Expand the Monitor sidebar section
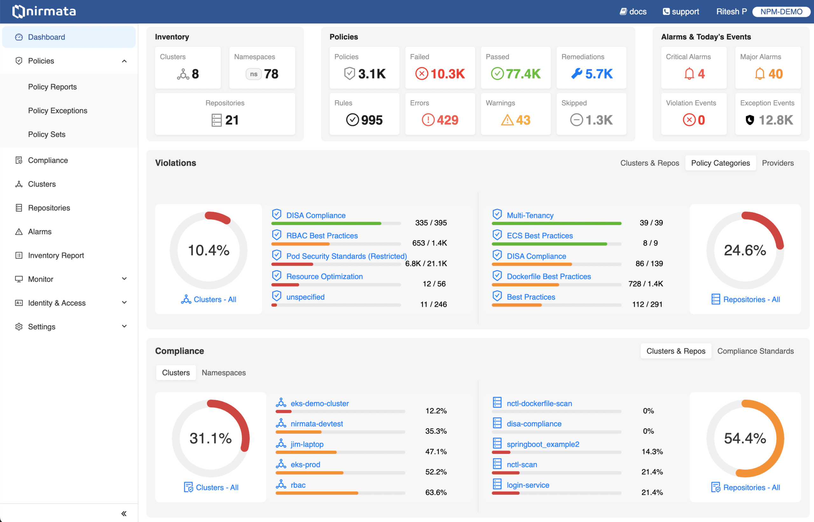This screenshot has width=814, height=522. pyautogui.click(x=124, y=279)
